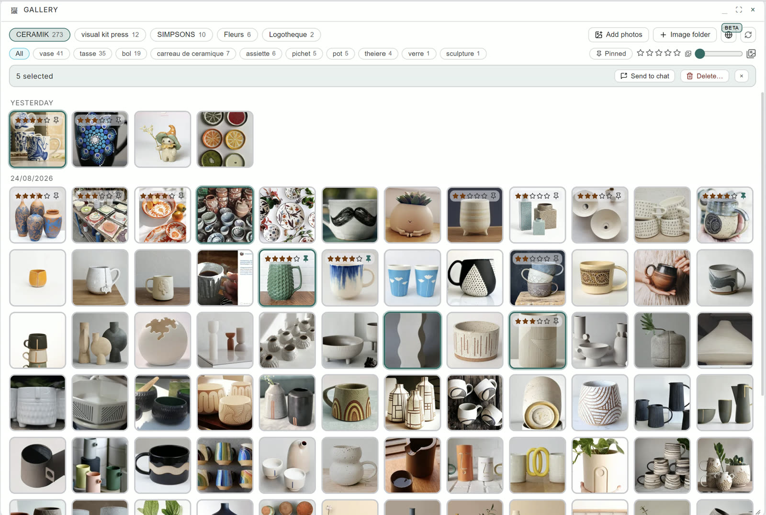Click the thumbnail size slider handle
This screenshot has height=515, width=766.
tap(700, 54)
